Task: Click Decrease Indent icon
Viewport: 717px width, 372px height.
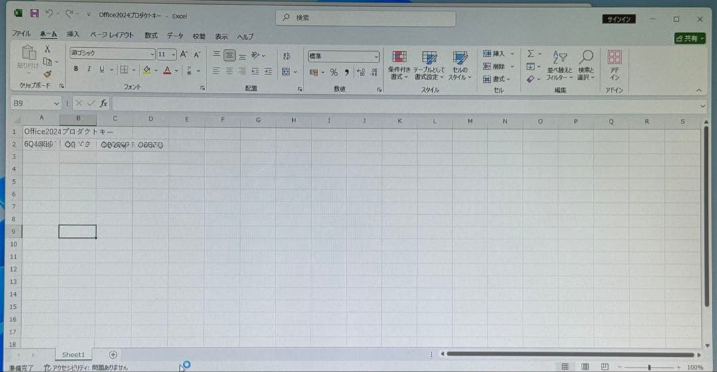Action: pyautogui.click(x=255, y=72)
